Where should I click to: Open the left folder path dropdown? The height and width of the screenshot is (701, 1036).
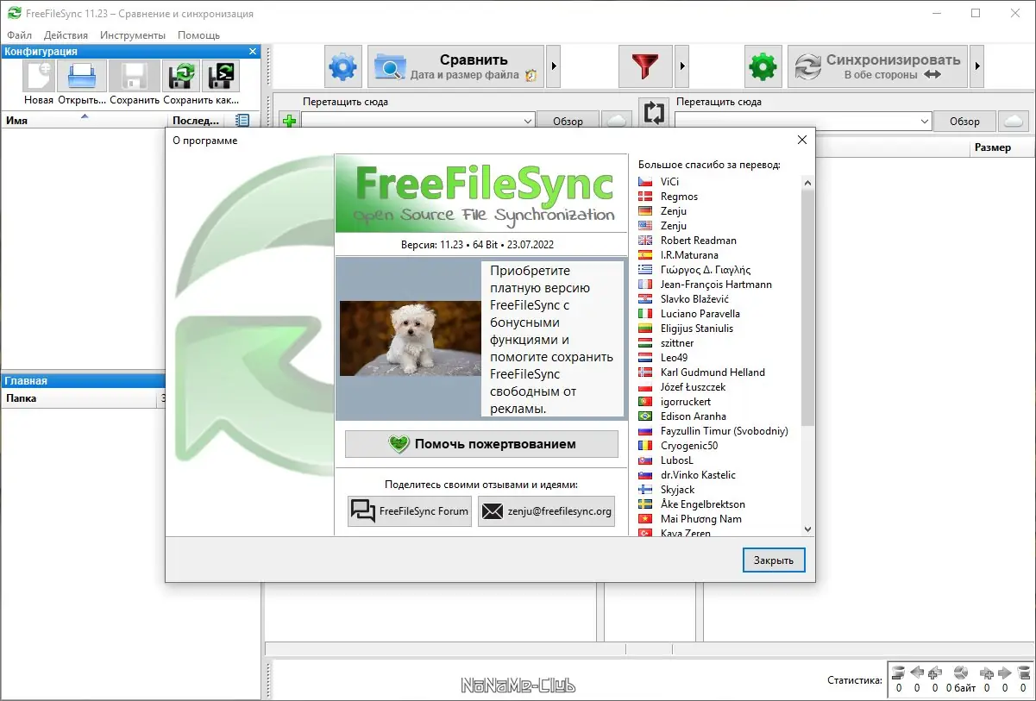click(x=529, y=122)
